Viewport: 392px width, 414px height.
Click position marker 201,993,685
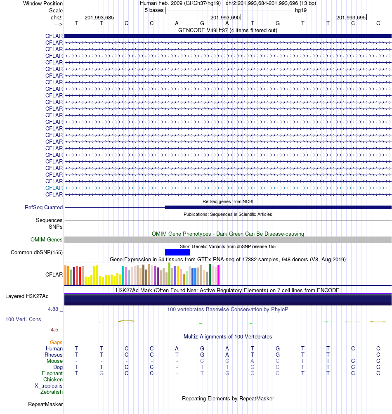[x=99, y=17]
